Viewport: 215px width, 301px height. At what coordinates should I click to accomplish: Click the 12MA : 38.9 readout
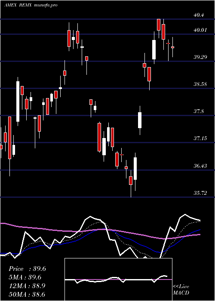click(x=27, y=286)
